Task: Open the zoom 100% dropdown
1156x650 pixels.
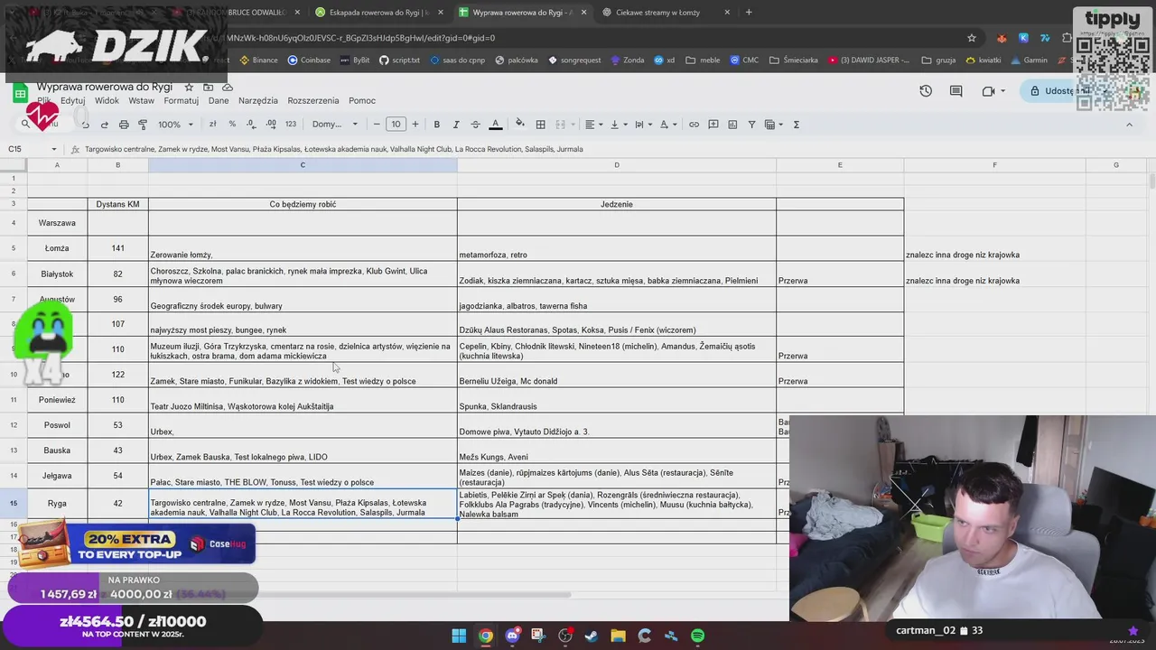Action: (x=175, y=125)
